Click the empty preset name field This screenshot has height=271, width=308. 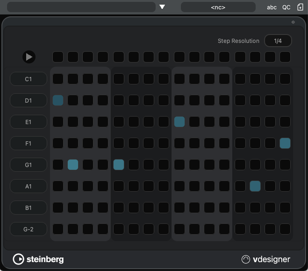pyautogui.click(x=81, y=7)
